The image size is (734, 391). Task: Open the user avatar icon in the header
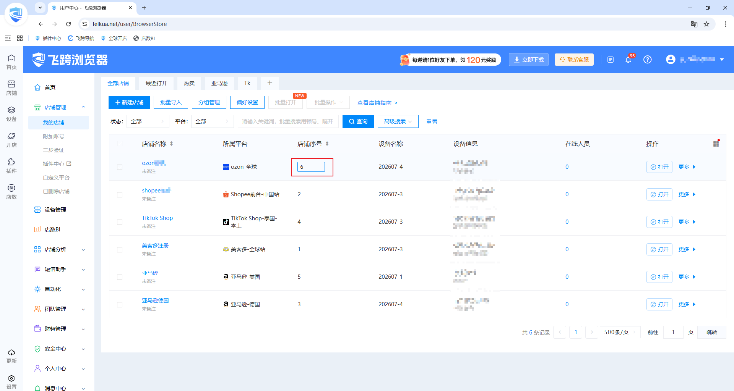(671, 60)
